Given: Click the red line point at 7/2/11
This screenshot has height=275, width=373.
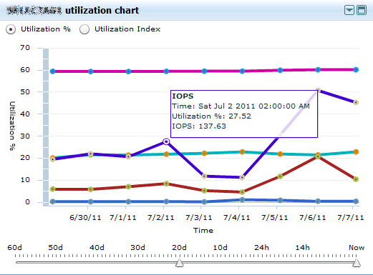Looking at the screenshot, I should pos(166,184).
